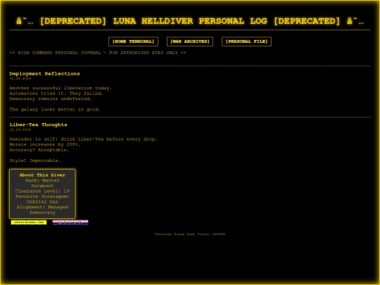Click the 'High Command Personal Journal' notice line
The height and width of the screenshot is (285, 380).
click(98, 53)
